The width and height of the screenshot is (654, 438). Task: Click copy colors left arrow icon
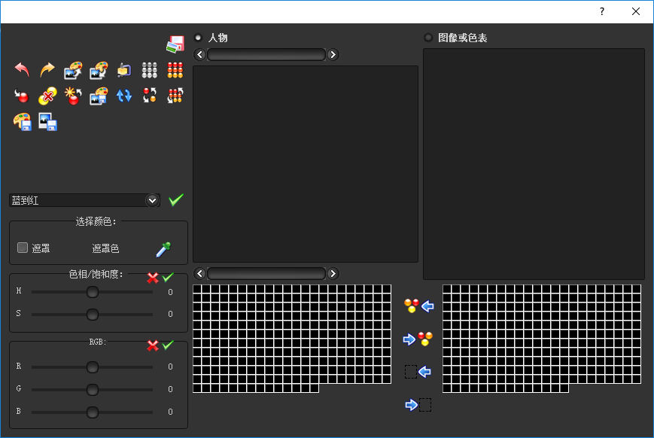pos(418,306)
